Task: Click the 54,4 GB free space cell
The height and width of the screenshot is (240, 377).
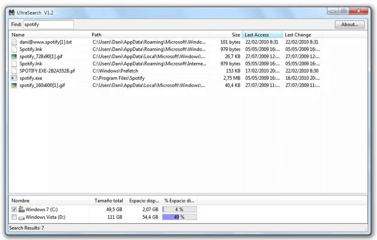Action: 150,217
